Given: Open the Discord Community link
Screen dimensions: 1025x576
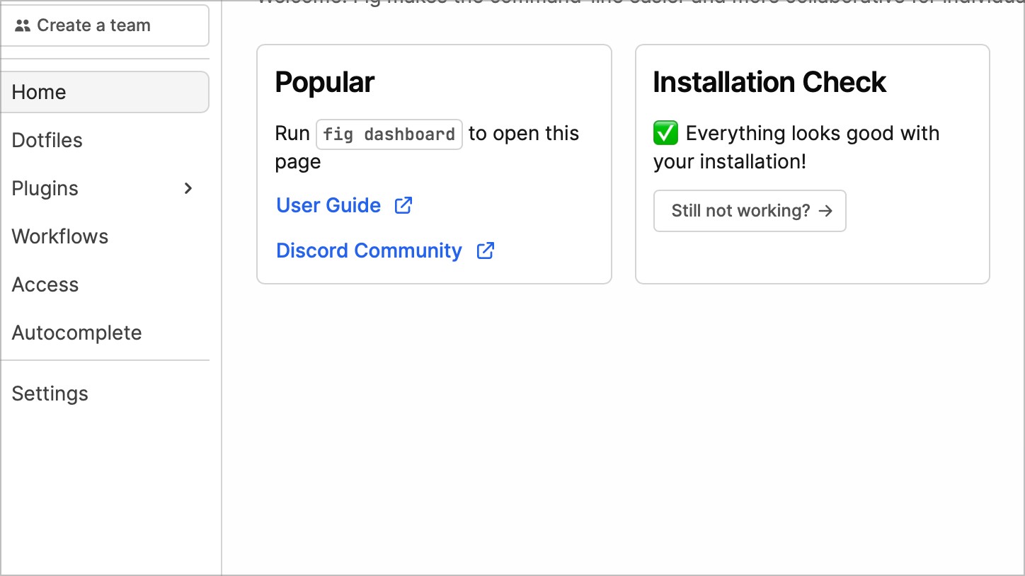Looking at the screenshot, I should click(x=369, y=250).
